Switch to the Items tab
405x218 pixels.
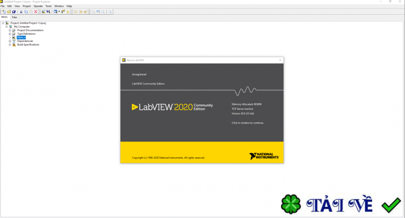point(5,17)
